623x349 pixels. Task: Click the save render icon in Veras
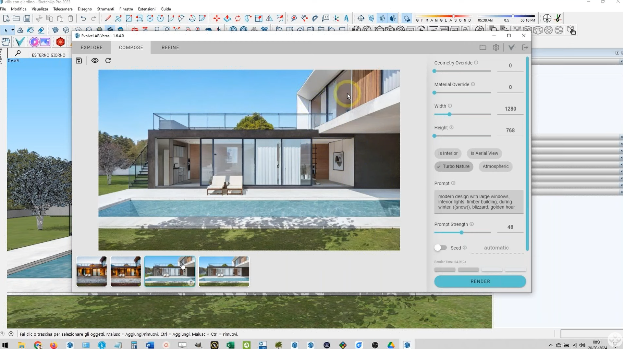coord(79,61)
